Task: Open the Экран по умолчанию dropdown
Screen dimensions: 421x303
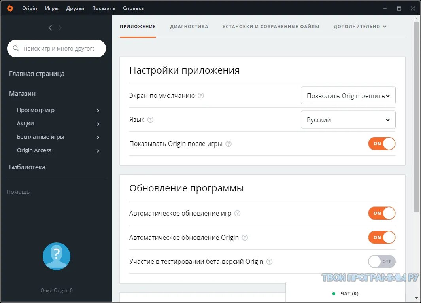Action: click(348, 95)
